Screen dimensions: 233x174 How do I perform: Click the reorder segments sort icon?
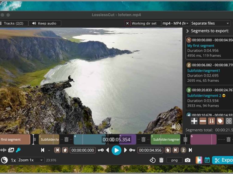click(211, 121)
